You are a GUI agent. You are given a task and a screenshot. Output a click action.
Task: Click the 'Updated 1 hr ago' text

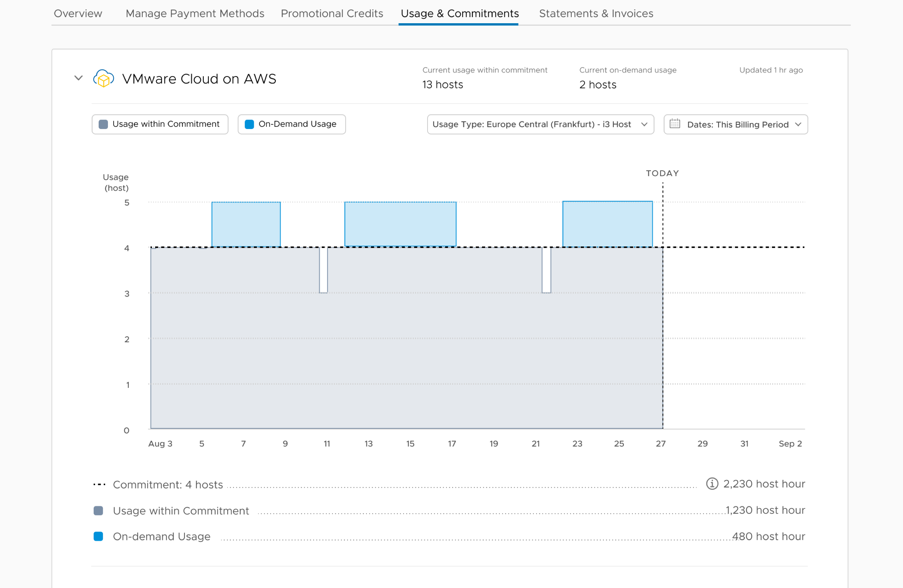click(771, 70)
